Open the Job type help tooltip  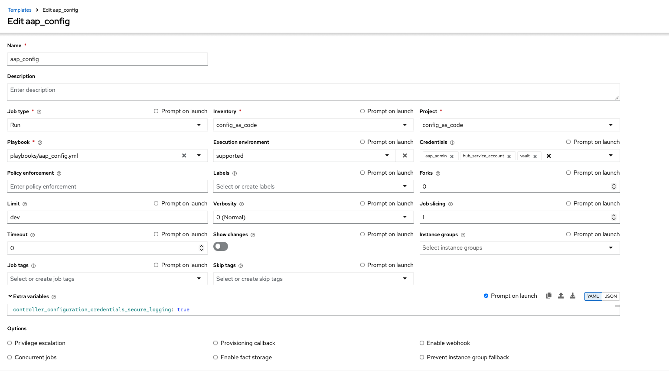(39, 111)
